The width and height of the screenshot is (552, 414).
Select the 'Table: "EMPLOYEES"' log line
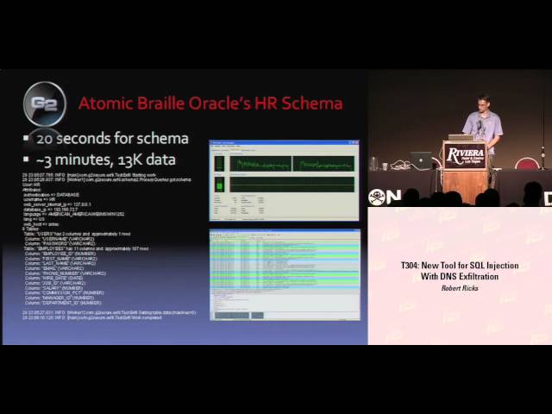[x=86, y=248]
